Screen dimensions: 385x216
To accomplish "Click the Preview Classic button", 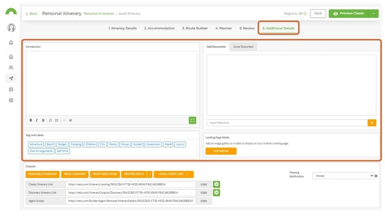I will pyautogui.click(x=349, y=14).
